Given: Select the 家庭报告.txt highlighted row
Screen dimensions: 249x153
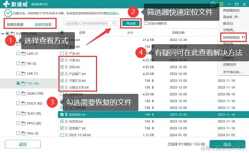Looking at the screenshot, I should (153, 115).
